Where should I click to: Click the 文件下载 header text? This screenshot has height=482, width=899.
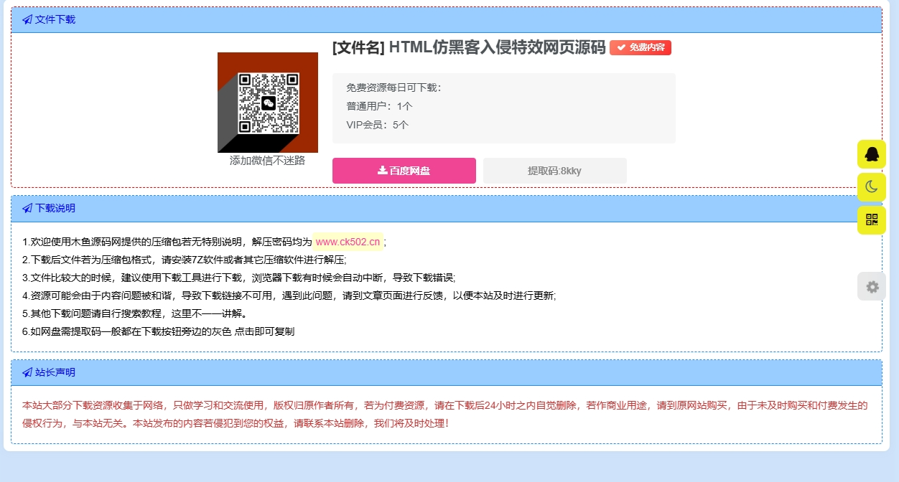point(55,19)
